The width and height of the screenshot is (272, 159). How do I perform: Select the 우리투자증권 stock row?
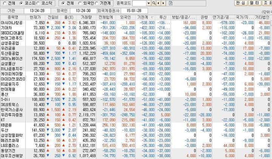pos(135,115)
